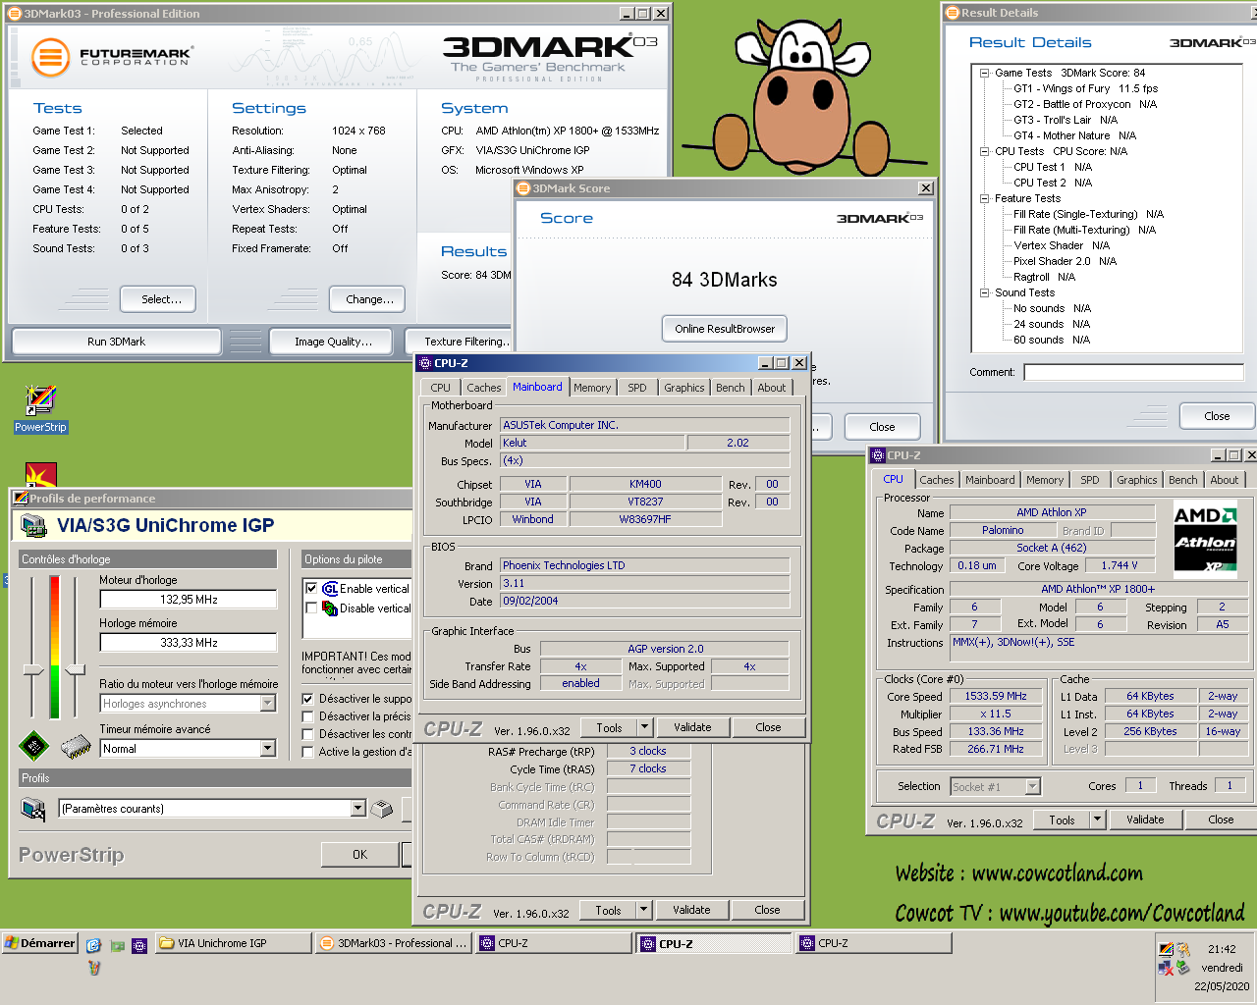Click the monitor profile icon beside Paramètres courants

33,809
